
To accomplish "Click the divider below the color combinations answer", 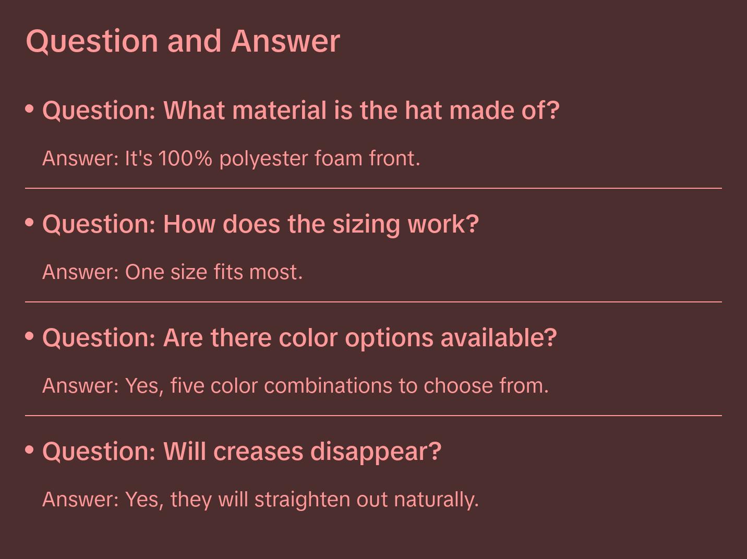I will [x=373, y=416].
